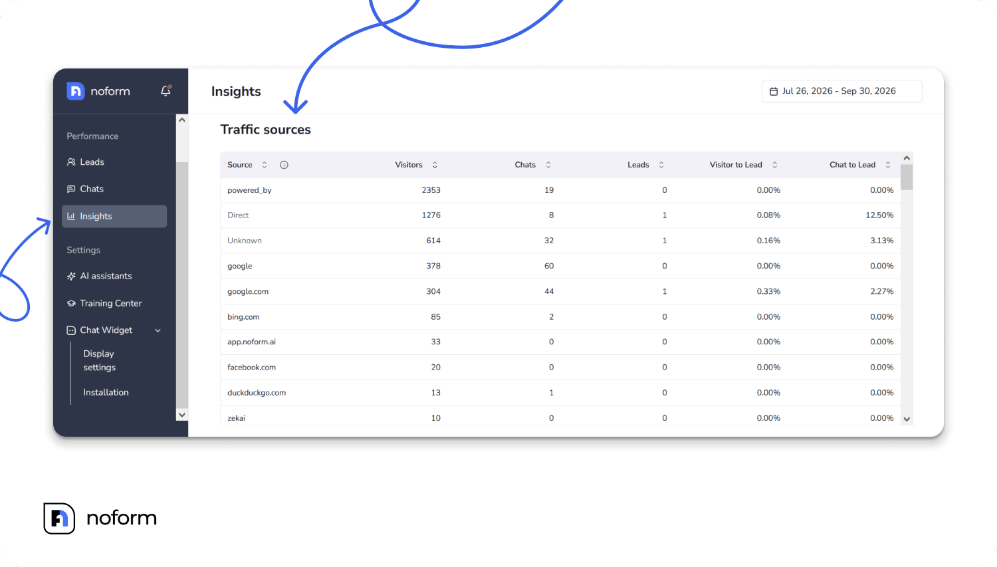The width and height of the screenshot is (997, 567).
Task: Click the table scrollbar thumb
Action: tap(907, 177)
